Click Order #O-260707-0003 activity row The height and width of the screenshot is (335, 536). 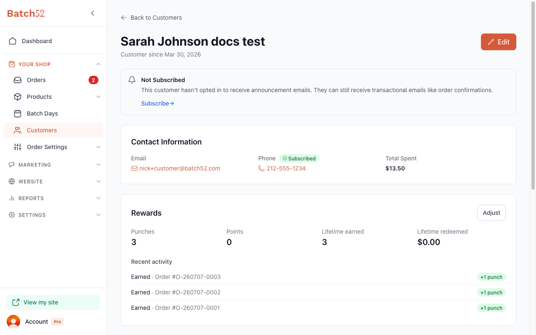coord(318,277)
